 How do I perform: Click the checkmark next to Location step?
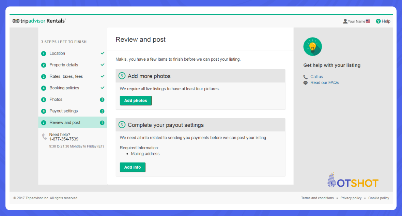coord(102,53)
